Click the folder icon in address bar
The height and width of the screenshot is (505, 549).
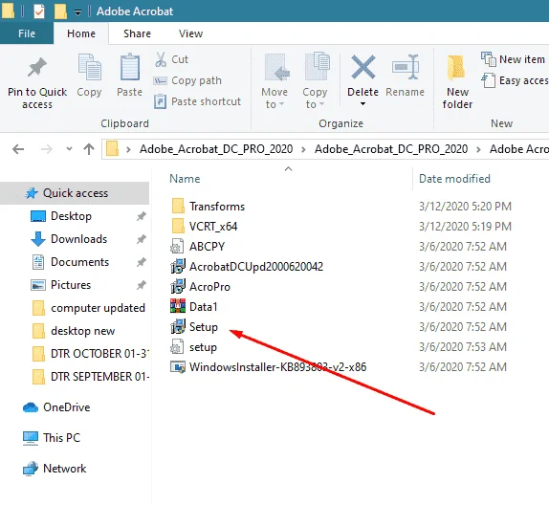point(113,149)
